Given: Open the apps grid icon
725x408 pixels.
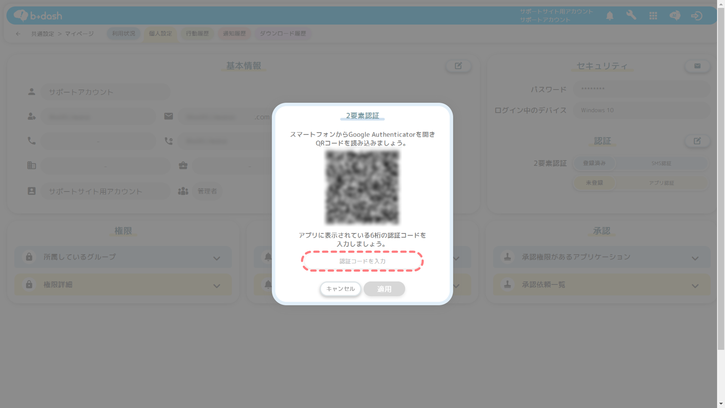Looking at the screenshot, I should [x=653, y=16].
